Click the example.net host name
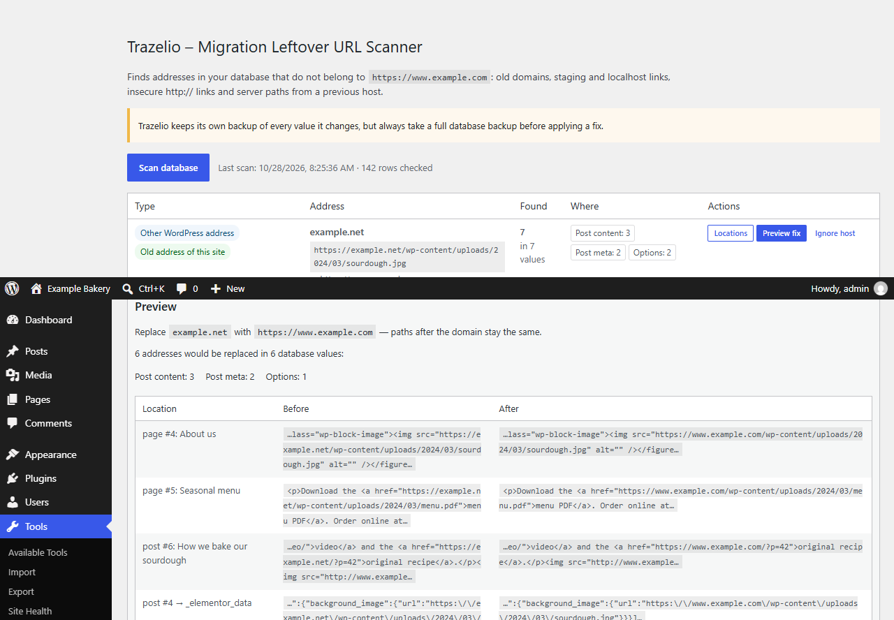This screenshot has width=894, height=620. [337, 232]
